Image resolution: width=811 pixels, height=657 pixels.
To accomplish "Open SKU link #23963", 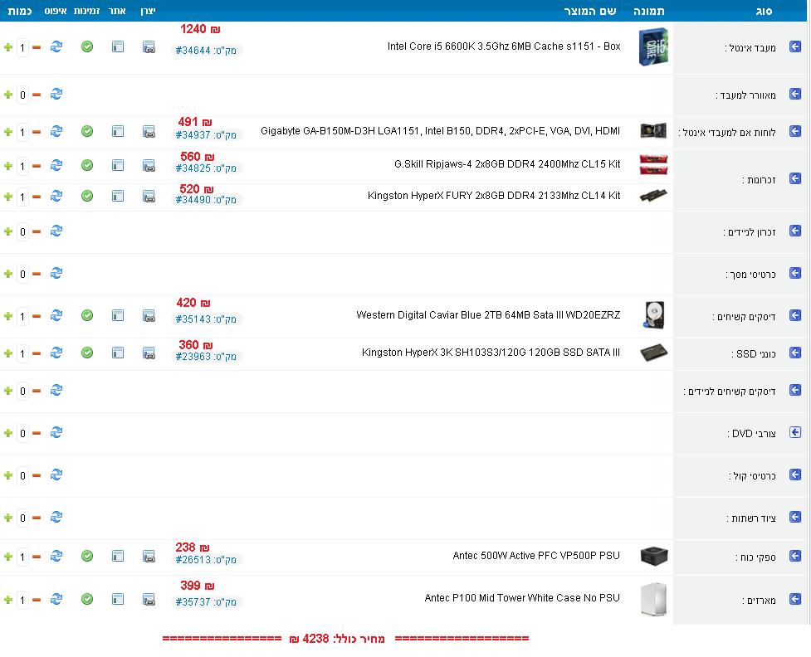I will tap(207, 356).
